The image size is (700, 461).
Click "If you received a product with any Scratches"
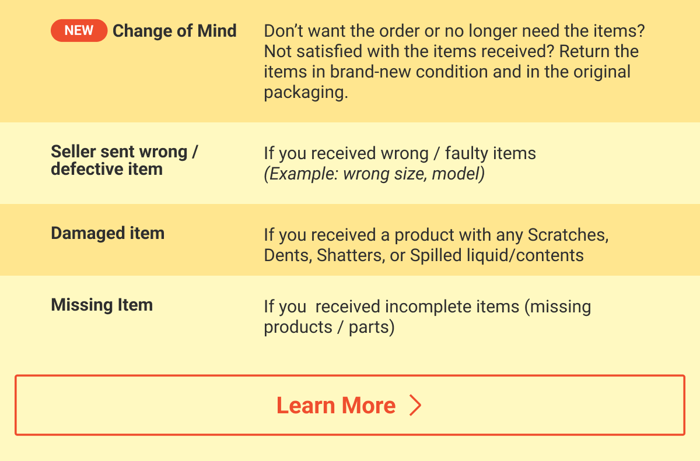436,235
